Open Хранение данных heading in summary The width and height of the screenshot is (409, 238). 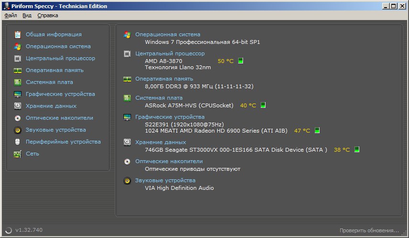point(160,143)
